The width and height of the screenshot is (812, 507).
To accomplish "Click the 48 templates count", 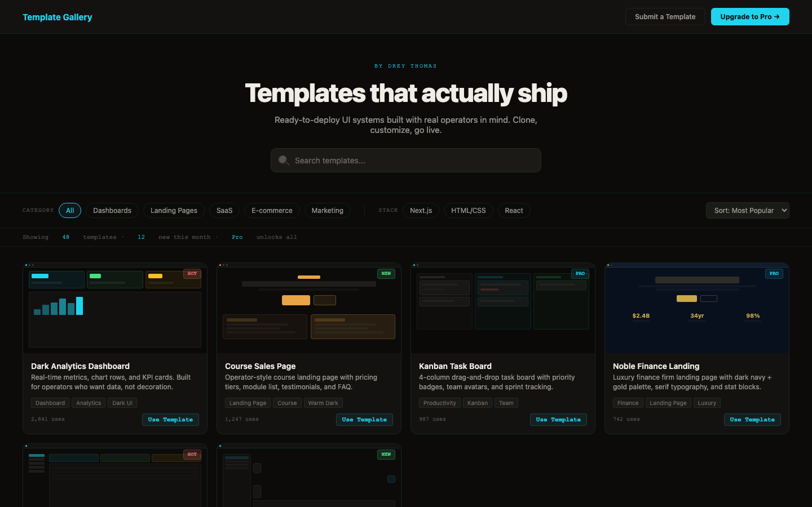I will point(66,237).
